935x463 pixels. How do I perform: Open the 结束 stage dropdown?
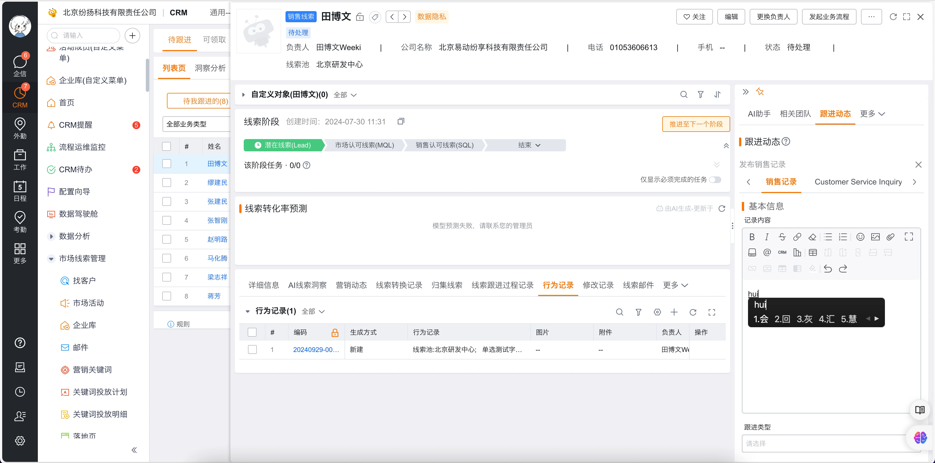pos(529,145)
